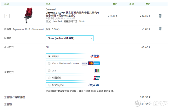The height and width of the screenshot is (108, 169).
Task: Remove the September 2015 coupon via trash icon
Action: [x=160, y=29]
